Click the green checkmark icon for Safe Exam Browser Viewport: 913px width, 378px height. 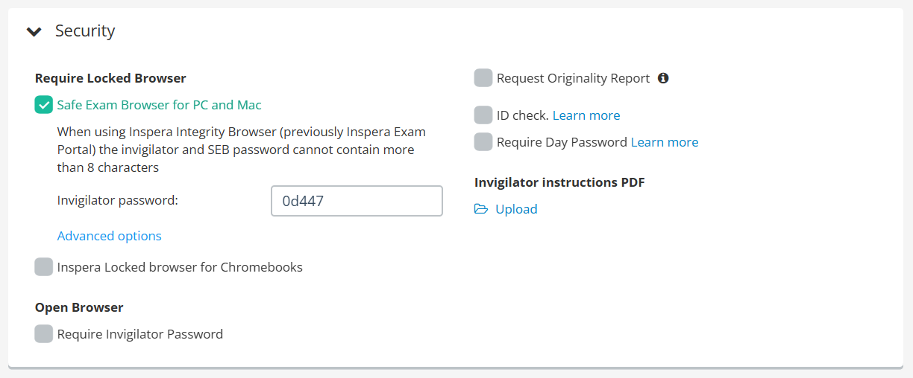pos(44,105)
